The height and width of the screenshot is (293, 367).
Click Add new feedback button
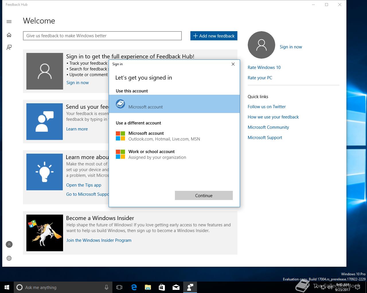tap(214, 36)
